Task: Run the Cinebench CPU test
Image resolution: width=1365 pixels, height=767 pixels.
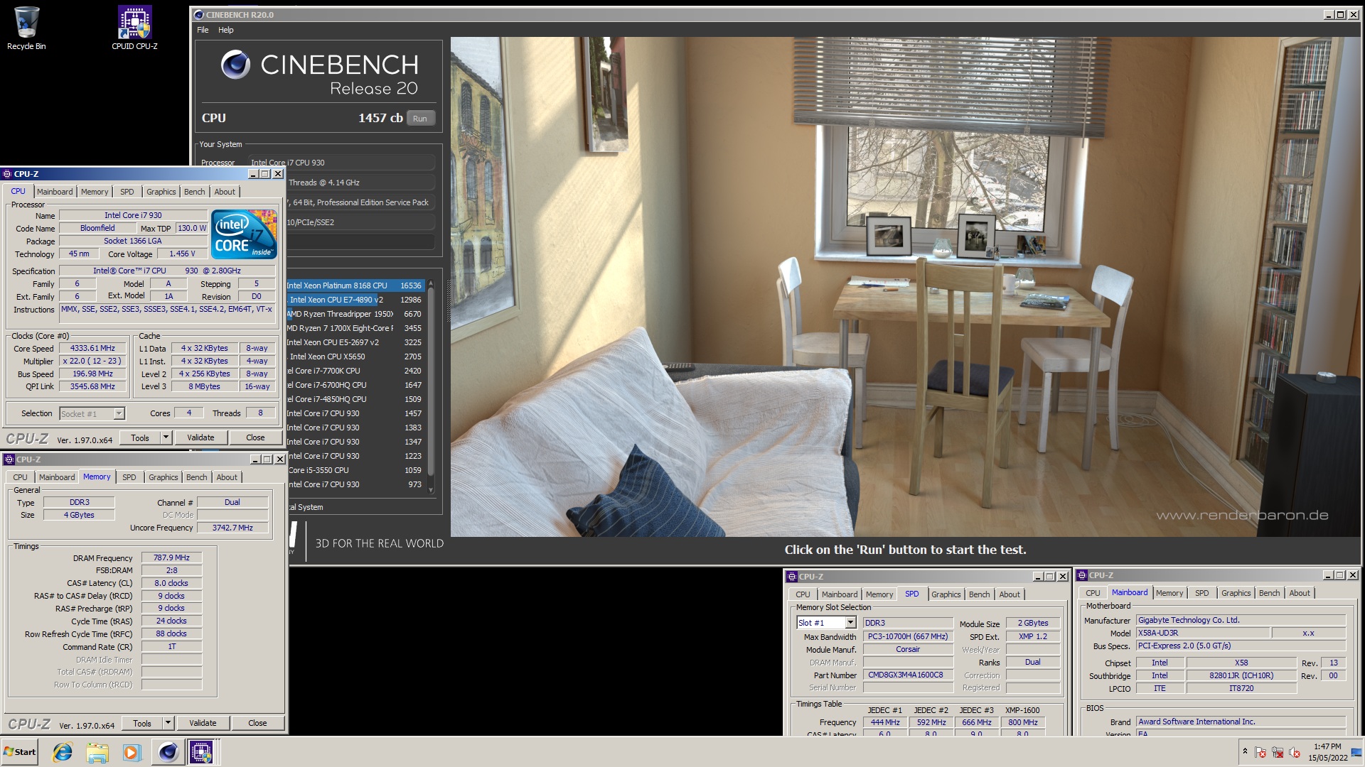Action: (420, 119)
